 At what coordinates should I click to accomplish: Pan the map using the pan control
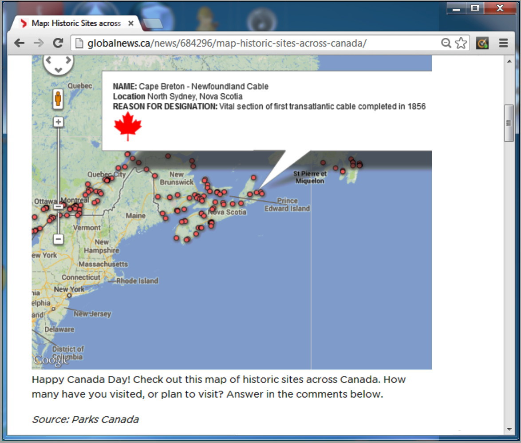(58, 63)
